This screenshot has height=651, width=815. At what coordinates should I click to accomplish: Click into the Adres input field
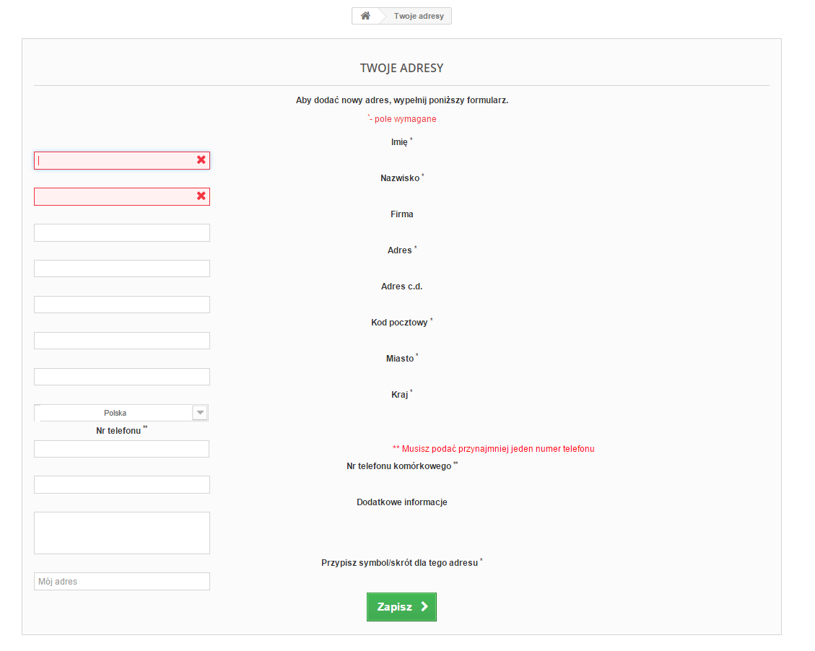[x=122, y=268]
